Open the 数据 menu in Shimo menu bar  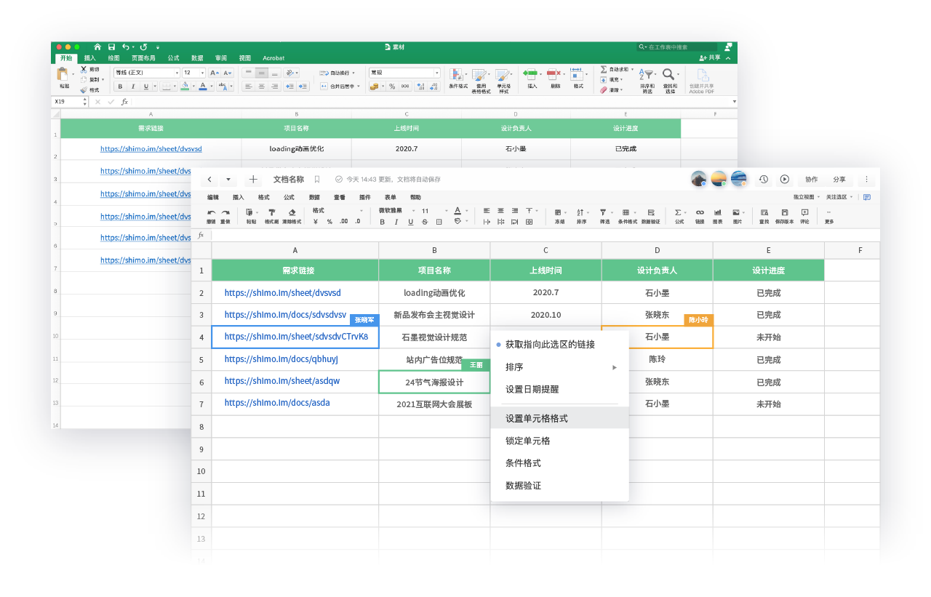[x=314, y=197]
